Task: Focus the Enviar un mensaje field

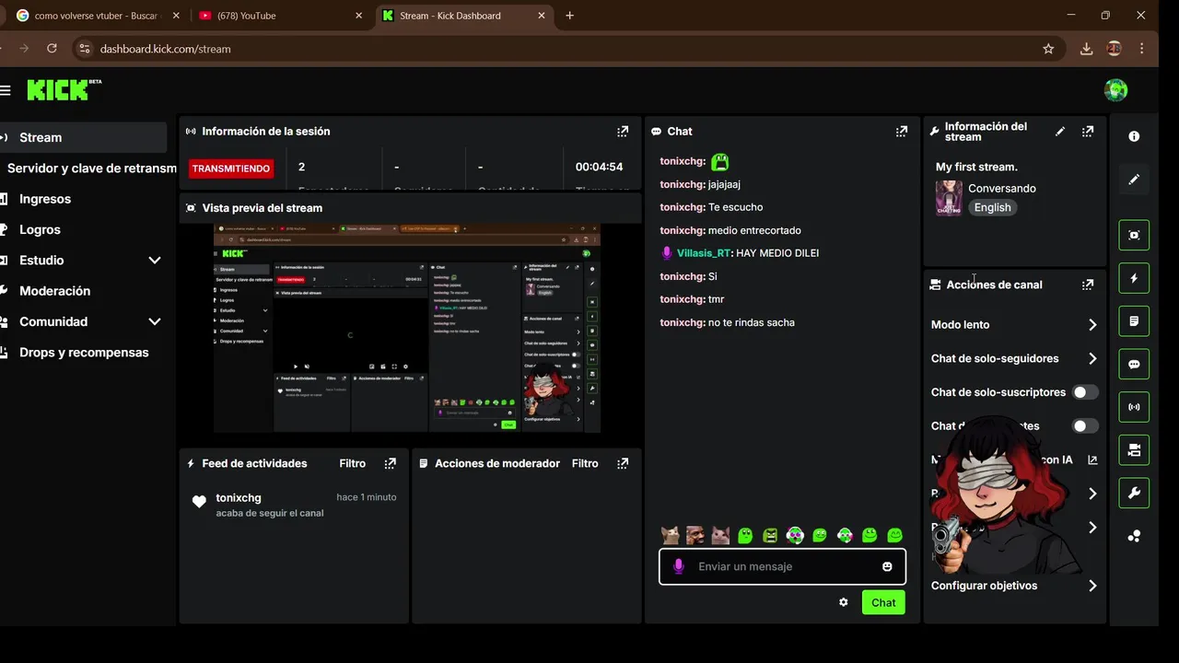Action: [782, 566]
